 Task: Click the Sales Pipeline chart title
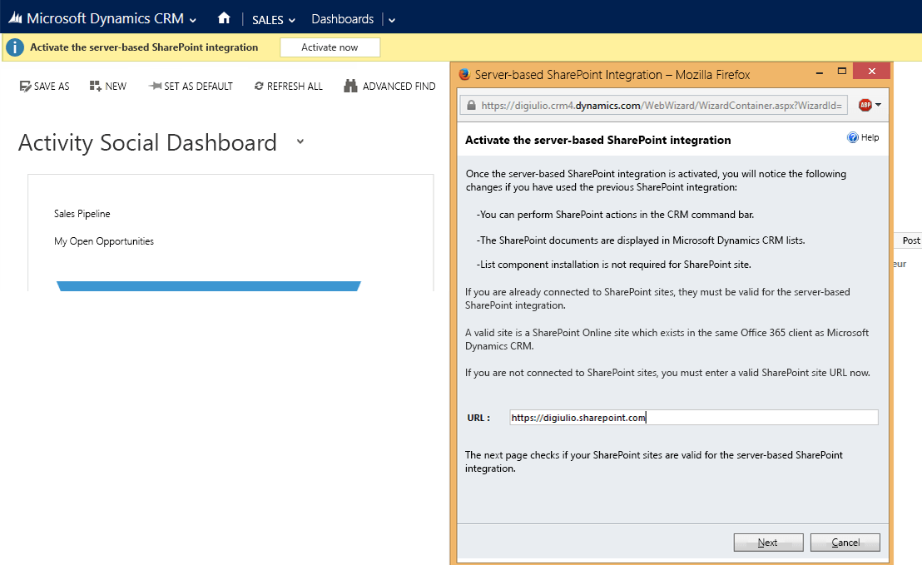click(82, 213)
